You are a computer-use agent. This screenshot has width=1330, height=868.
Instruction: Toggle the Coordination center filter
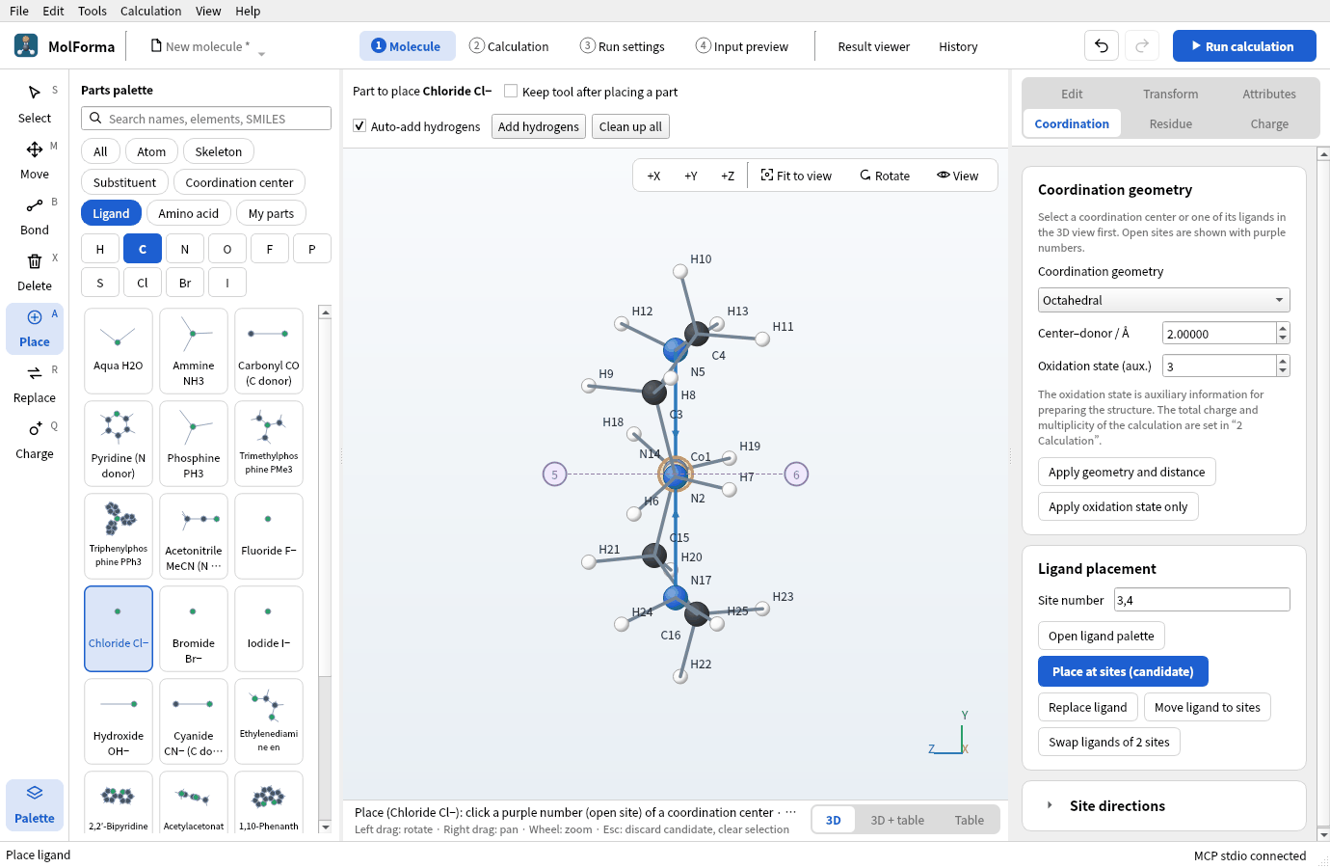click(239, 182)
